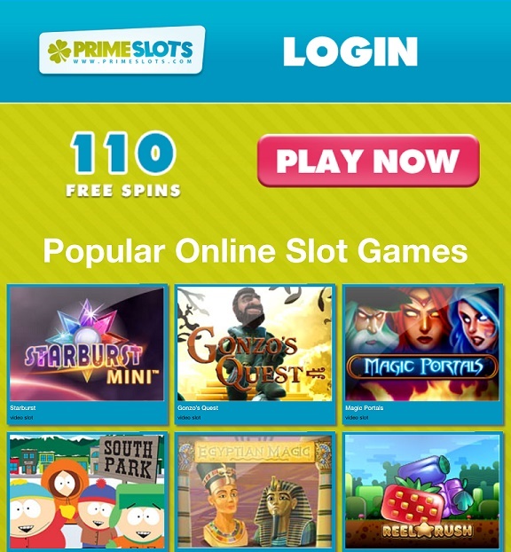The width and height of the screenshot is (511, 552).
Task: Click 'video slot' label under Starburst
Action: [21, 417]
